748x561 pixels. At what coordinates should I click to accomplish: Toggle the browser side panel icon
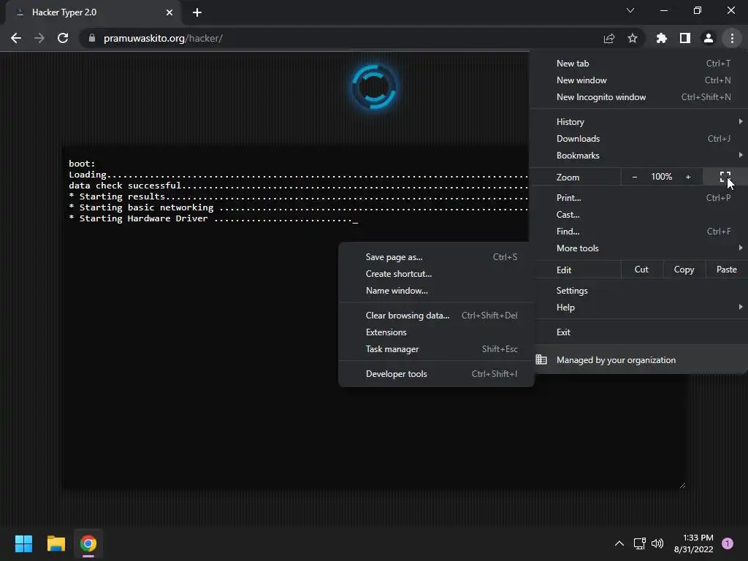[685, 38]
